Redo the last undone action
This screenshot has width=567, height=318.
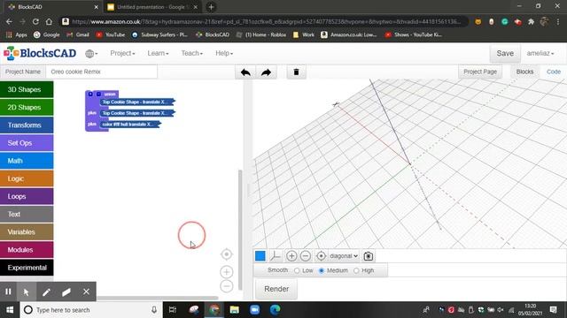point(266,72)
